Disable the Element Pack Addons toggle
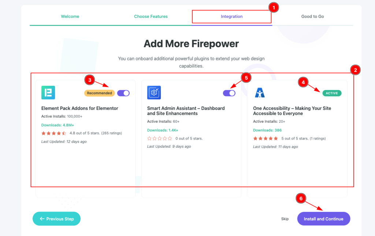The image size is (375, 236). tap(123, 93)
